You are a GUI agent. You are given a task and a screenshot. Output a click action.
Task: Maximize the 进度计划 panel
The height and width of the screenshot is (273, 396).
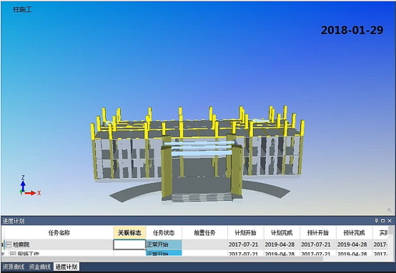click(x=383, y=221)
